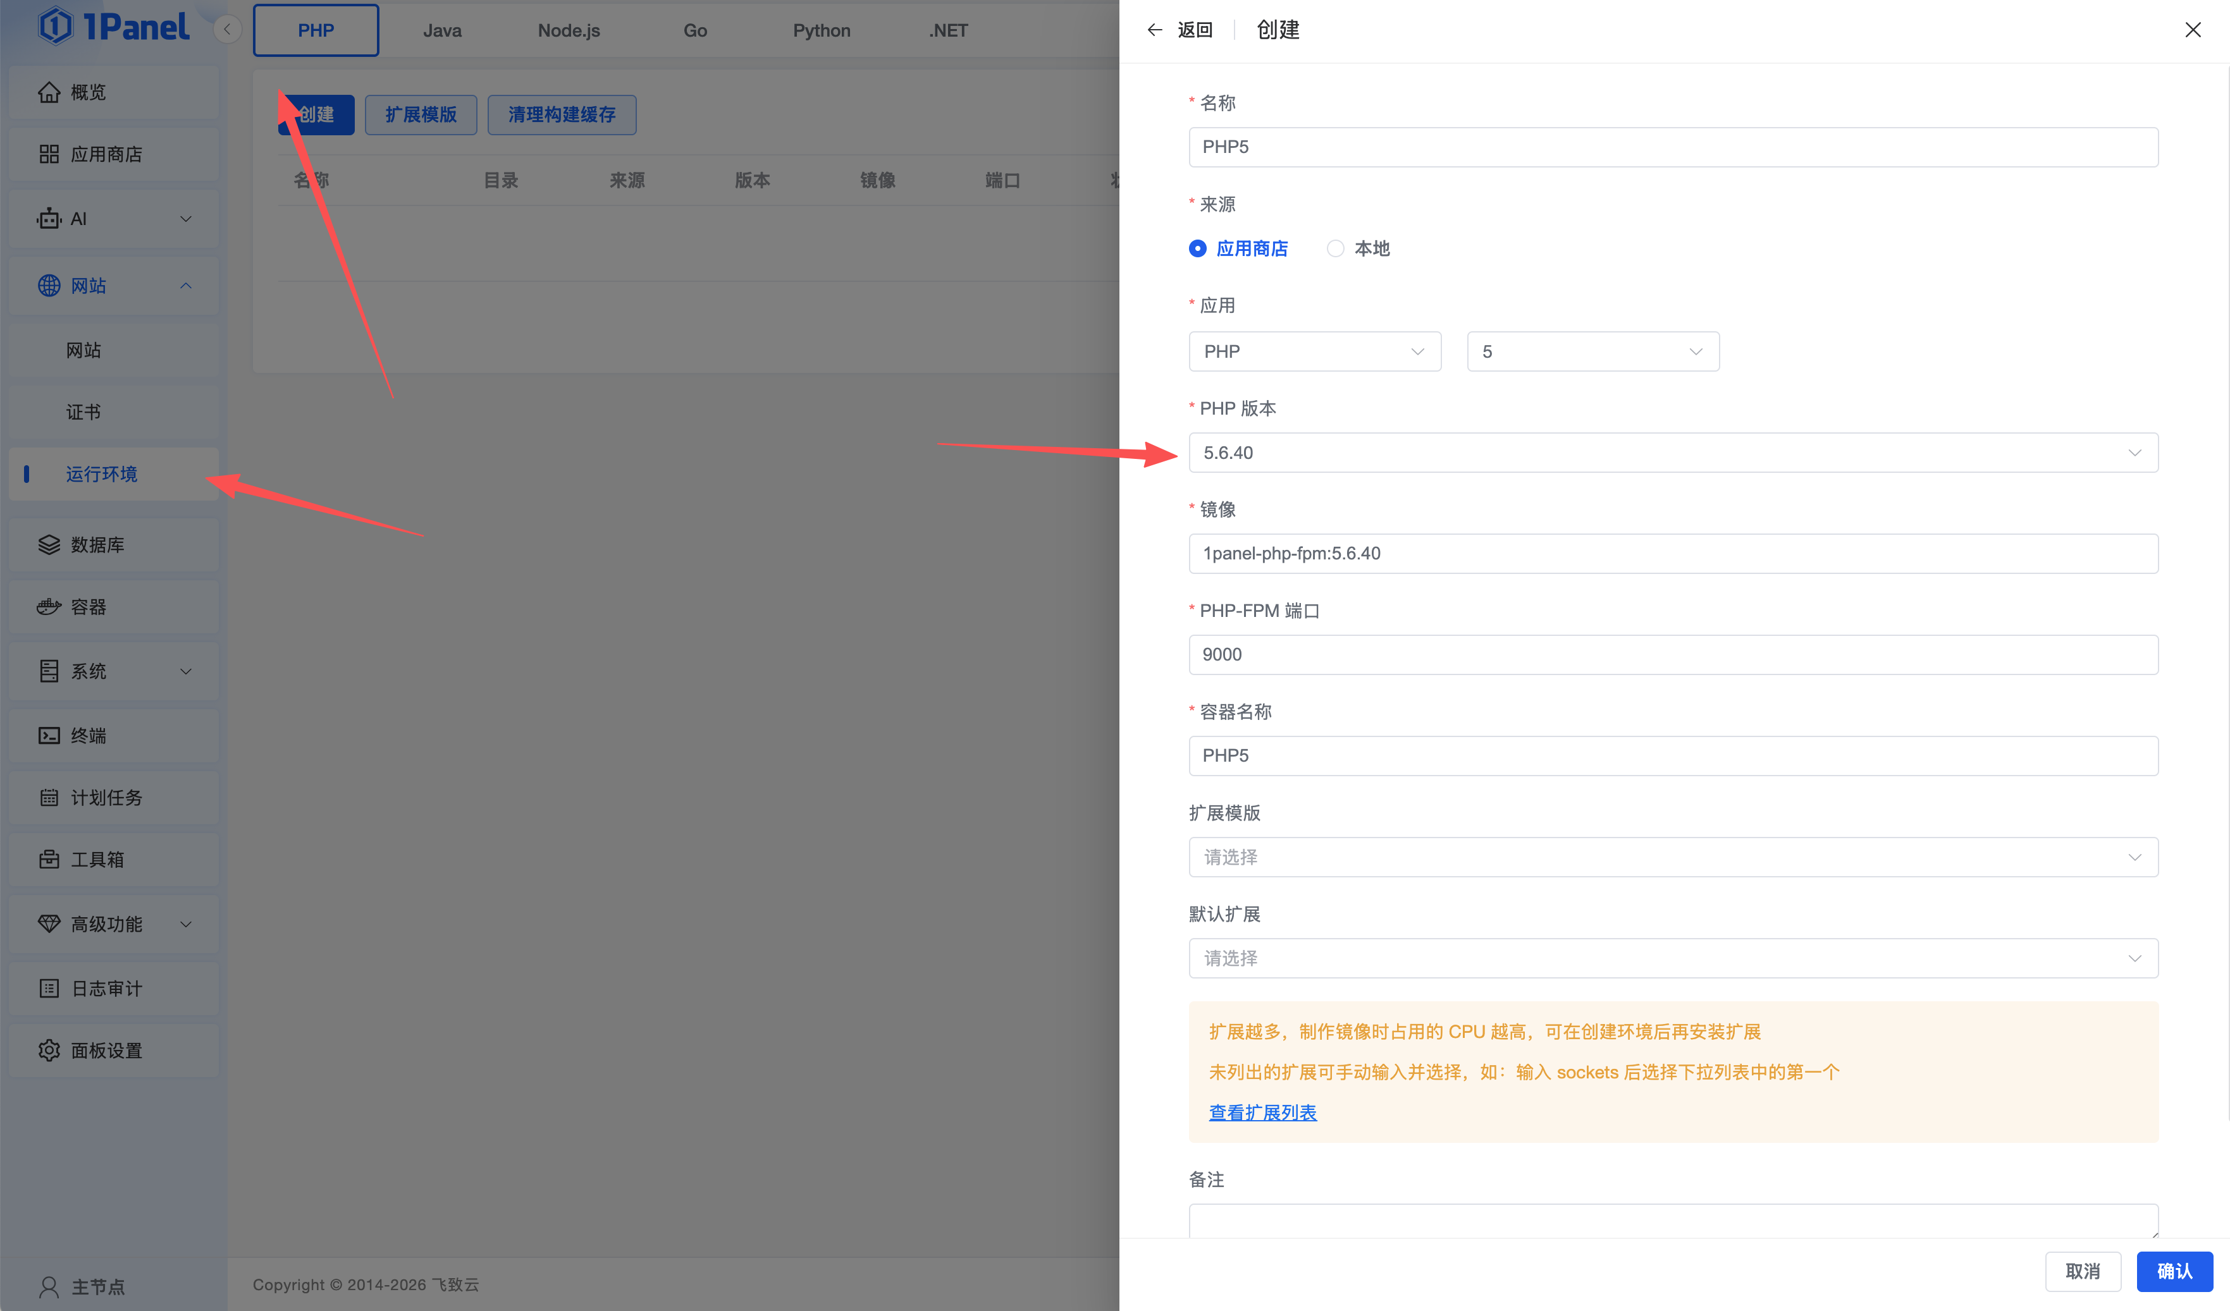Click the back arrow next to 返回
The height and width of the screenshot is (1311, 2230).
point(1154,30)
